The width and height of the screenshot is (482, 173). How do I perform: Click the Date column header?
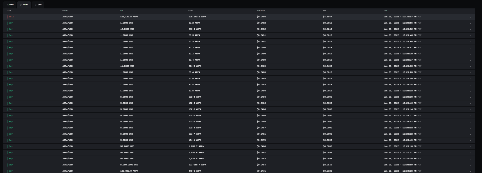(385, 11)
